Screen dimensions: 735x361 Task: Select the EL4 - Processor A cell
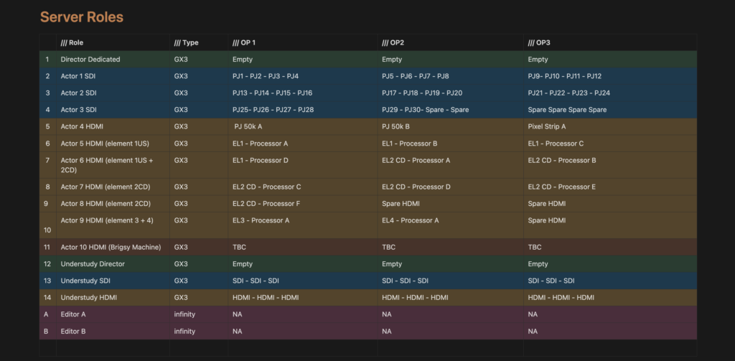pyautogui.click(x=451, y=225)
